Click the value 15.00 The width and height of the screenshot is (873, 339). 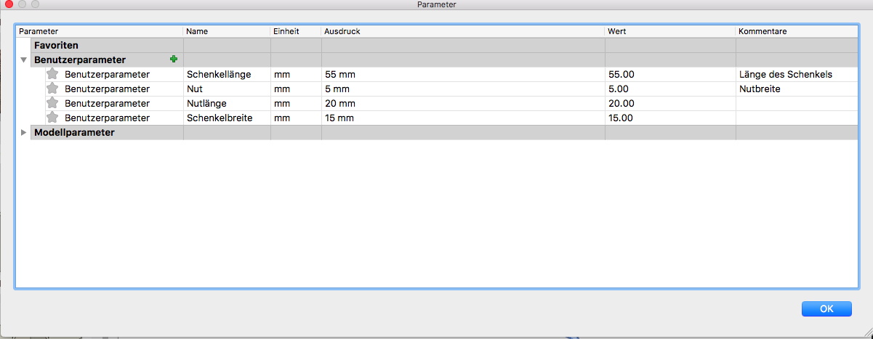click(x=670, y=118)
